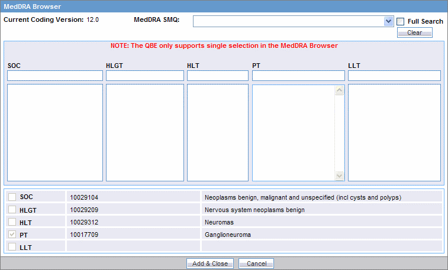Click the Neuromas term text
The image size is (448, 270).
coord(219,222)
